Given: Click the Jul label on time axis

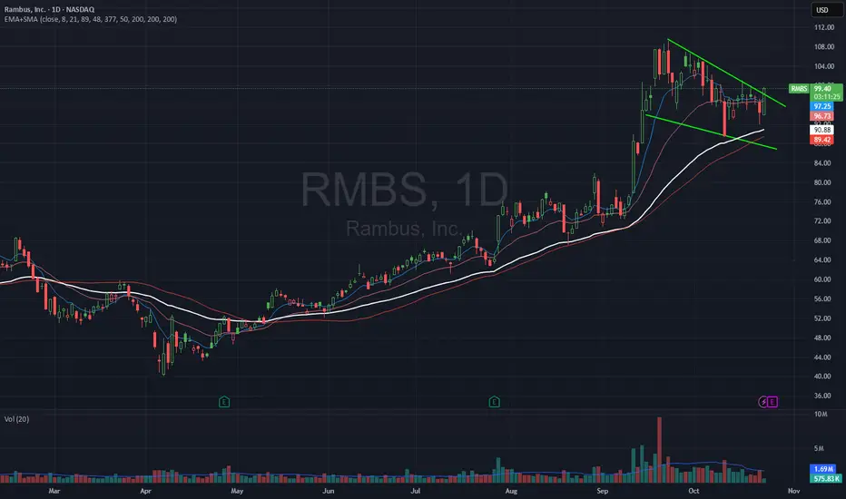Looking at the screenshot, I should (x=416, y=491).
